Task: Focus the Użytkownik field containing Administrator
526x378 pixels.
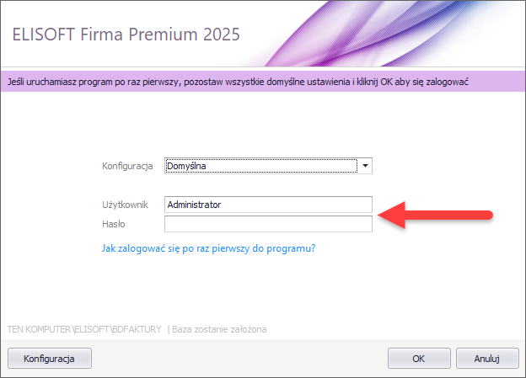Action: (x=267, y=204)
